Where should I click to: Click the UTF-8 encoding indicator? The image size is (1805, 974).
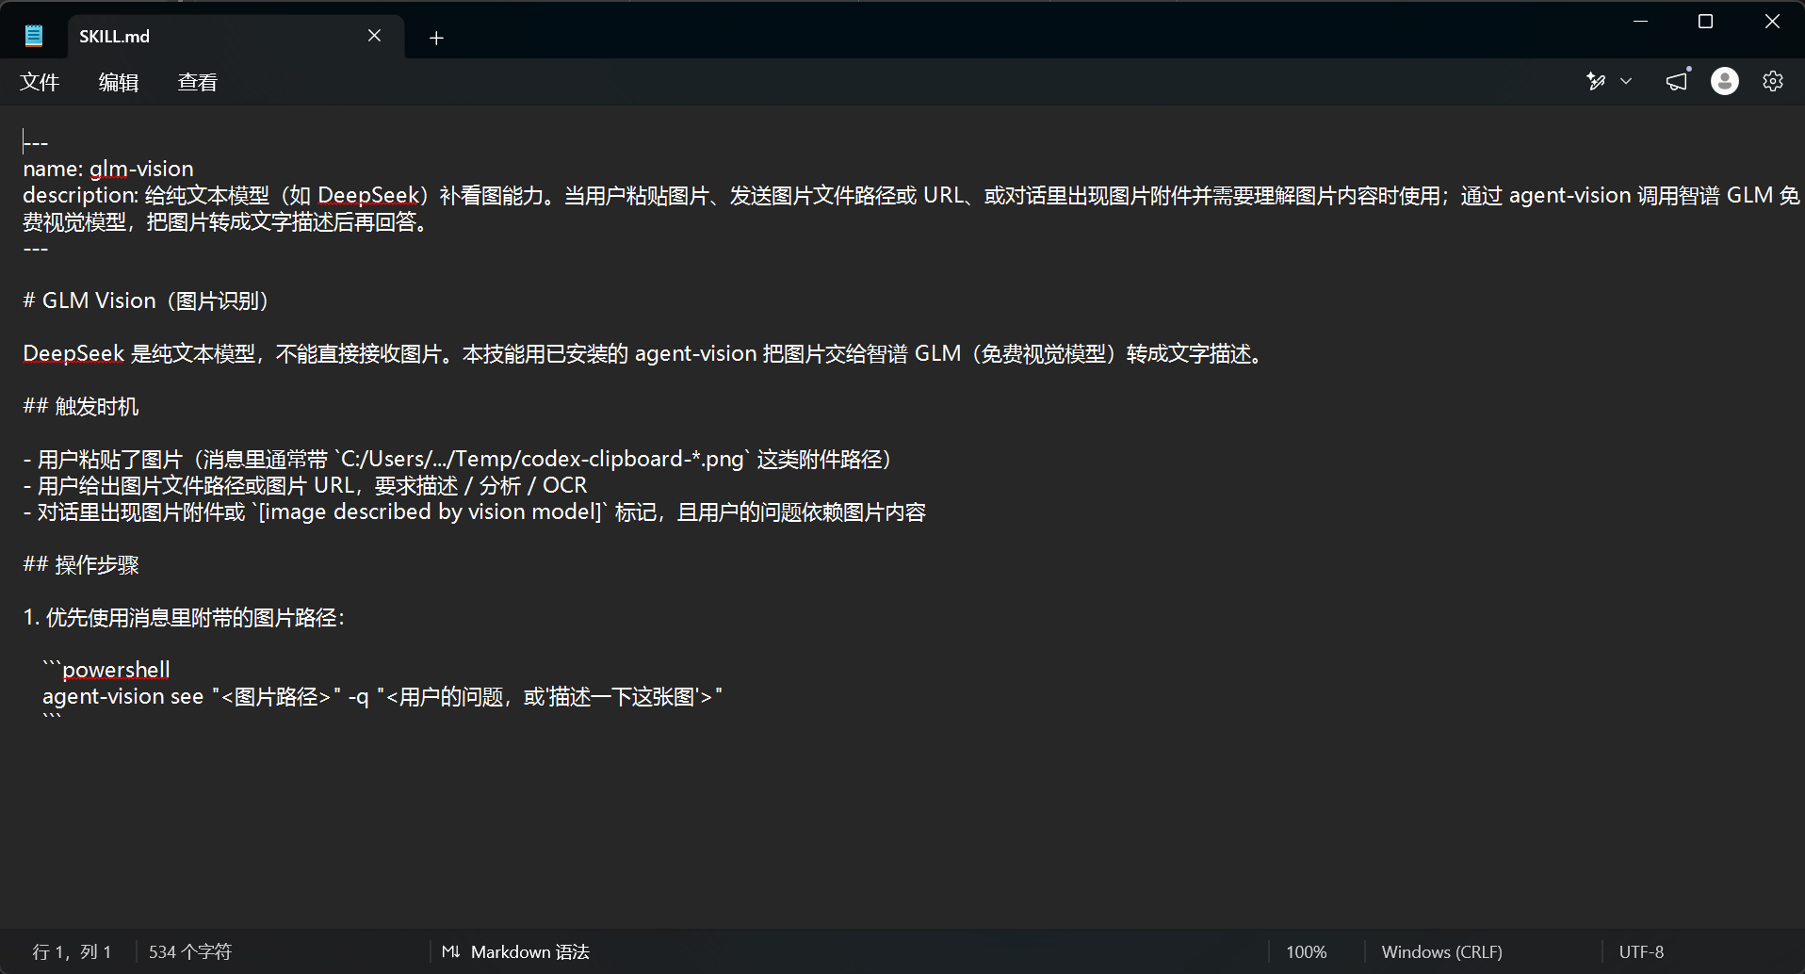pyautogui.click(x=1642, y=952)
